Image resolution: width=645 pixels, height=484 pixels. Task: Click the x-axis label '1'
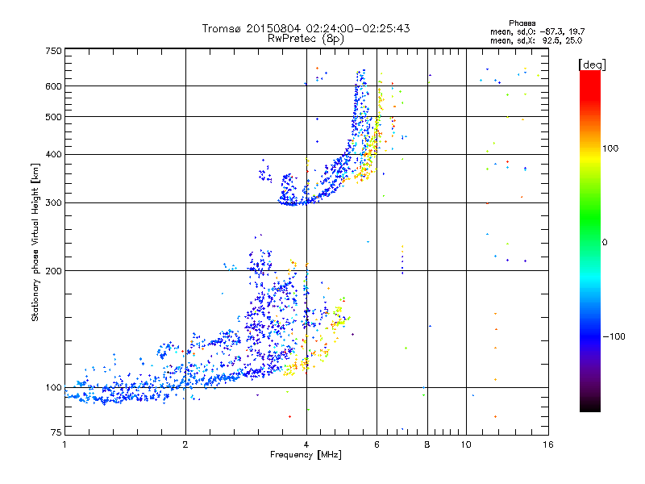pos(64,444)
